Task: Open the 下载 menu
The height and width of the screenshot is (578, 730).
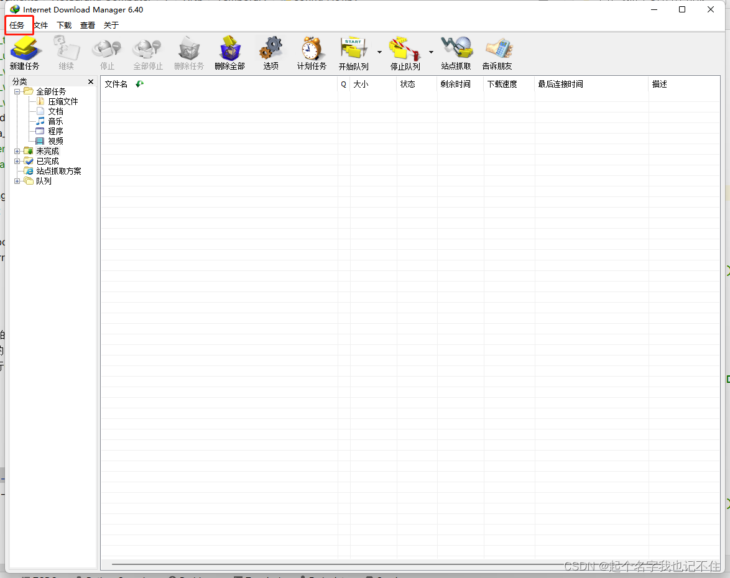Action: pos(64,25)
